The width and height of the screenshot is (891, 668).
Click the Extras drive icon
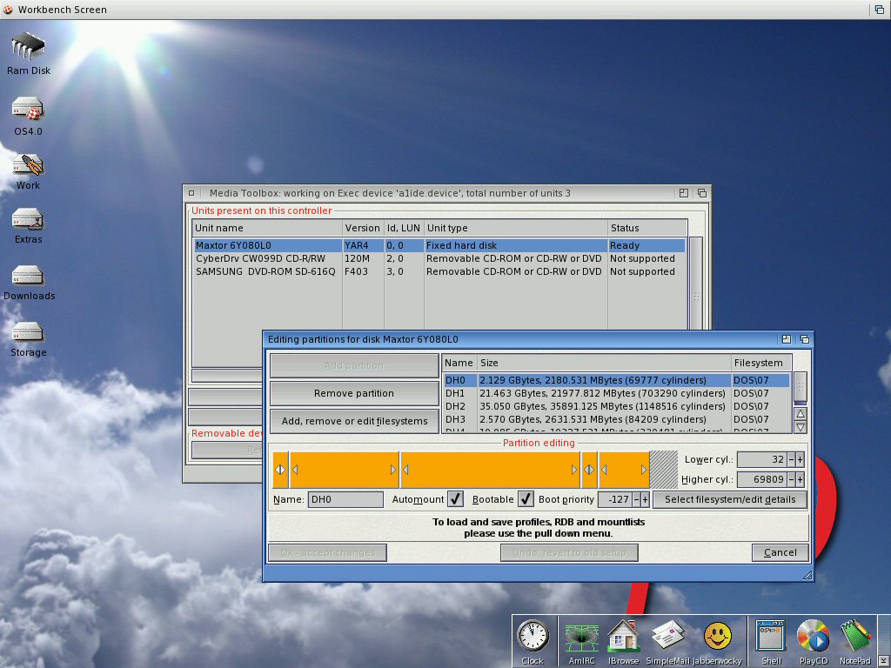pyautogui.click(x=28, y=225)
